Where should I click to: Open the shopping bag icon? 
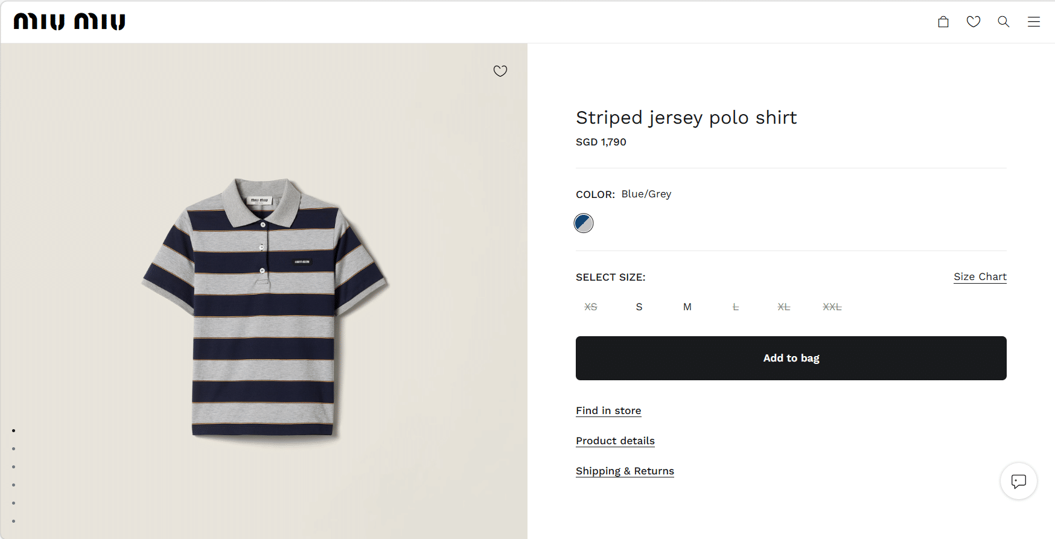tap(943, 22)
